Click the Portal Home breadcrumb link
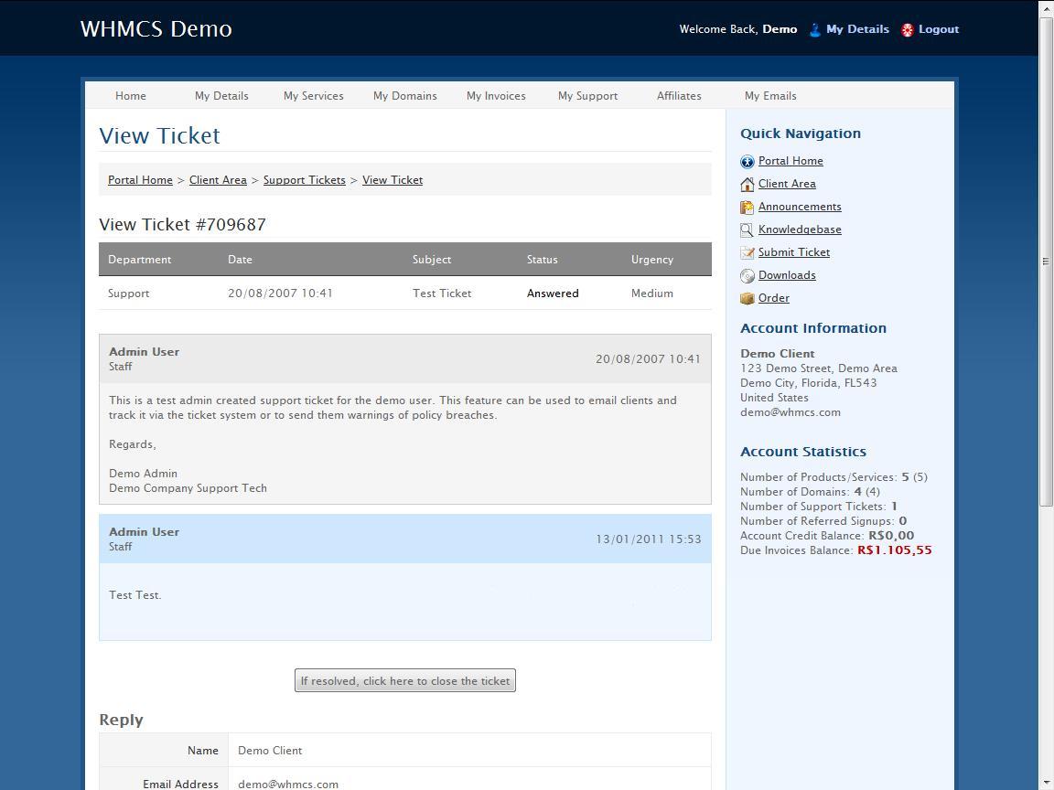This screenshot has width=1054, height=790. click(x=140, y=180)
